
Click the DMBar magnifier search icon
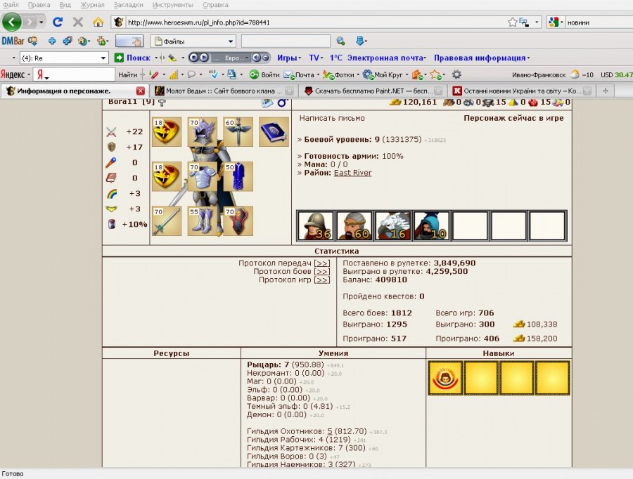(340, 41)
